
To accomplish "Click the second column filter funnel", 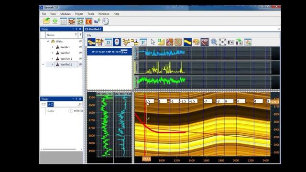I will pos(80,35).
